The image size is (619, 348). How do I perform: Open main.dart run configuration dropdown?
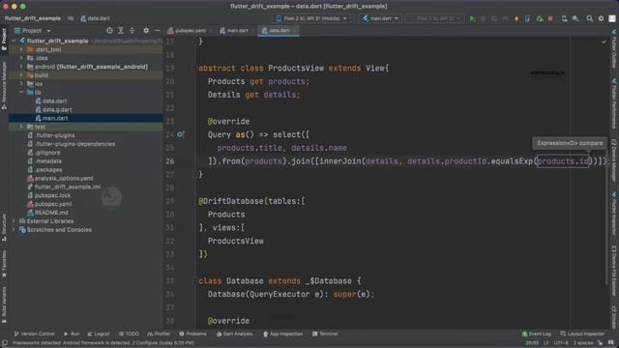coord(380,18)
